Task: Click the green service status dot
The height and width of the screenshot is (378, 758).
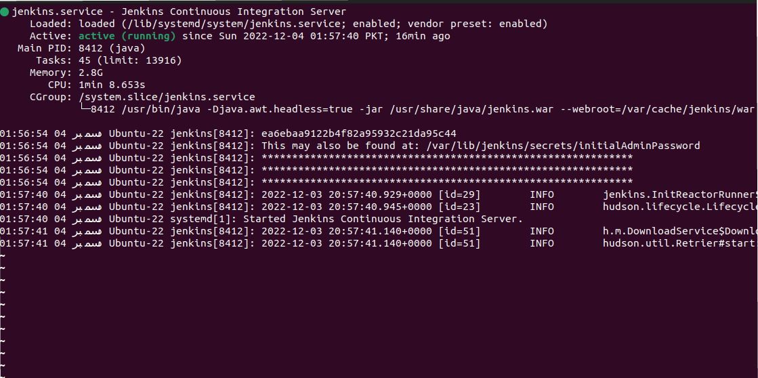Action: (x=5, y=12)
